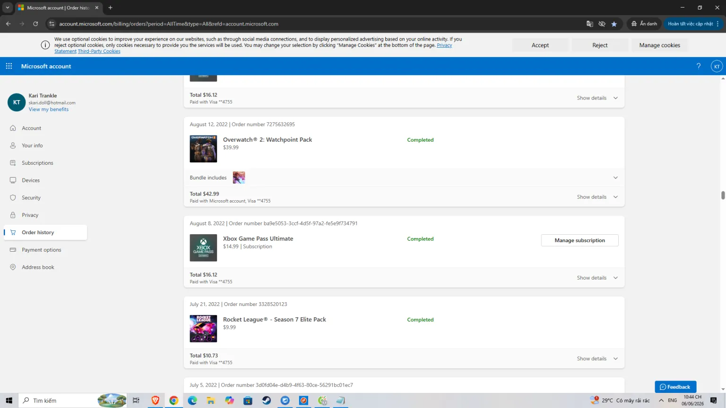
Task: Open Steam from the taskbar
Action: [x=267, y=400]
